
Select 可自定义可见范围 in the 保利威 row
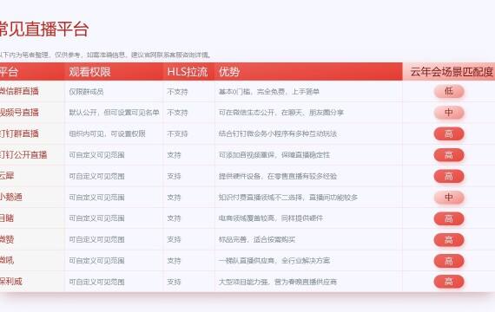[96, 282]
